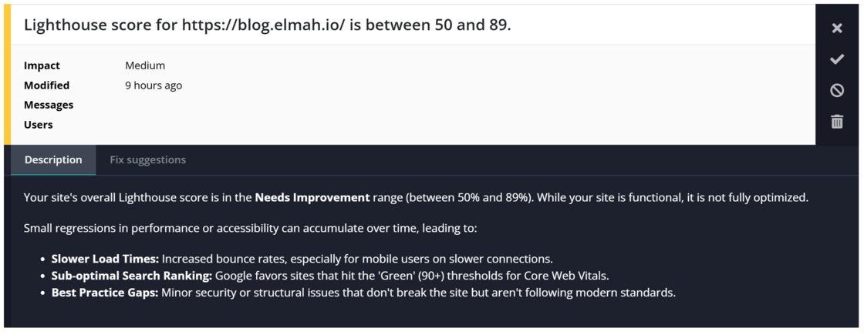
Task: Click the ignore (ban circle) icon
Action: click(836, 90)
